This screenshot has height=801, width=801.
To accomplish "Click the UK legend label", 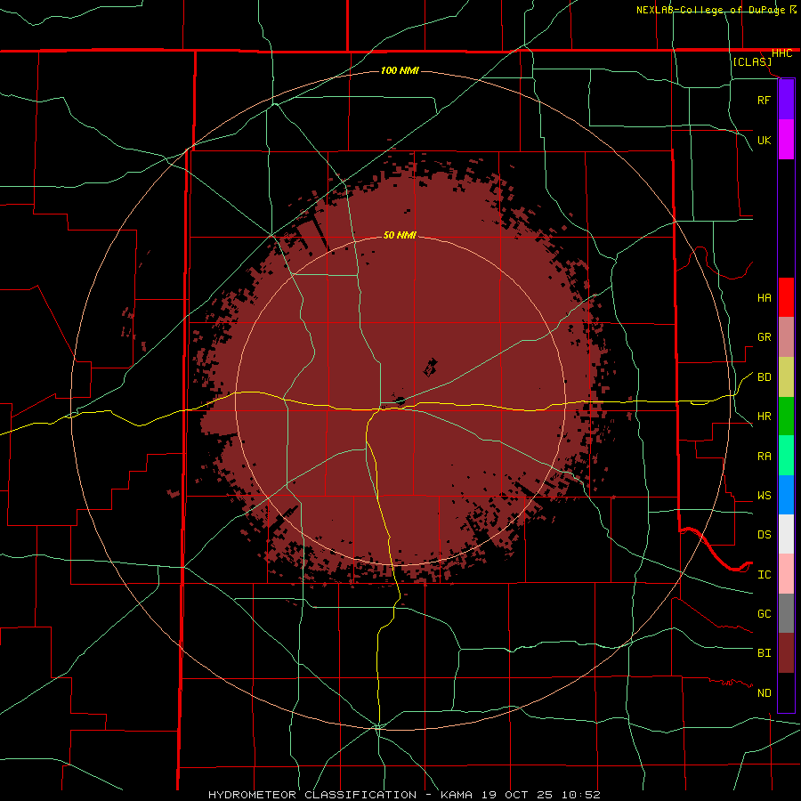I will pos(764,141).
